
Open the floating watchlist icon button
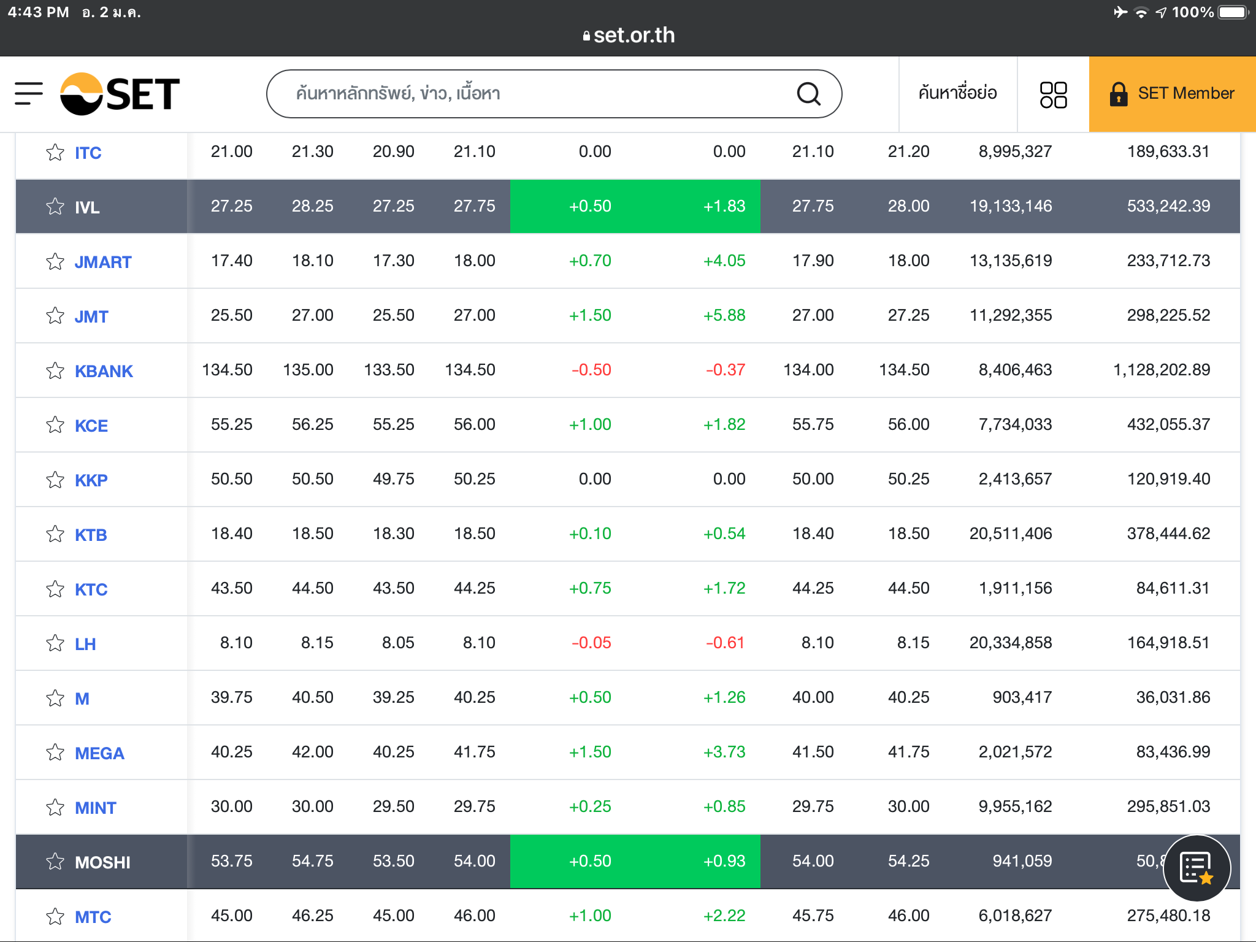pyautogui.click(x=1196, y=868)
